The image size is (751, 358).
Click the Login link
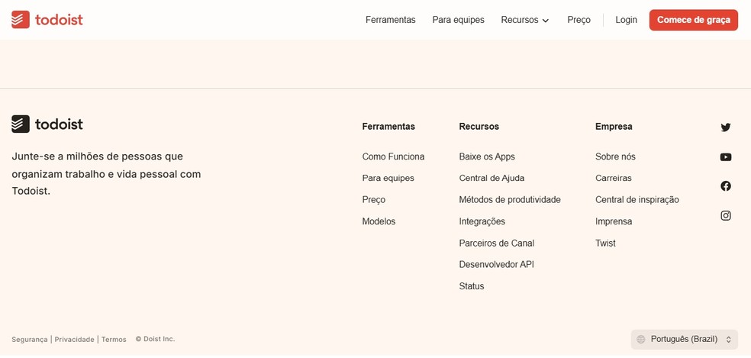tap(626, 20)
